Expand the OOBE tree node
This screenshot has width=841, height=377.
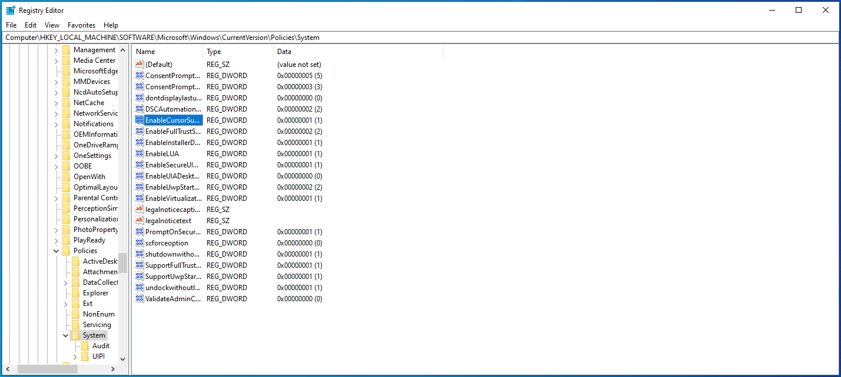pyautogui.click(x=56, y=166)
